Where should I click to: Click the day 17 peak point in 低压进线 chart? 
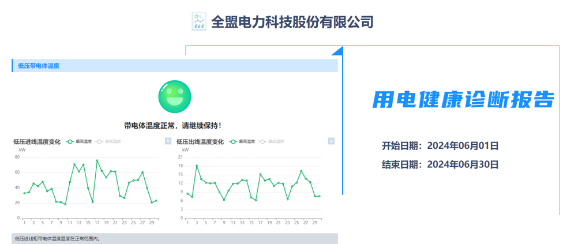(97, 160)
